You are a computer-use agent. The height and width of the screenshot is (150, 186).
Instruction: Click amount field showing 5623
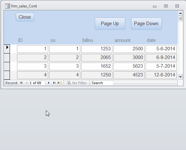click(x=129, y=66)
